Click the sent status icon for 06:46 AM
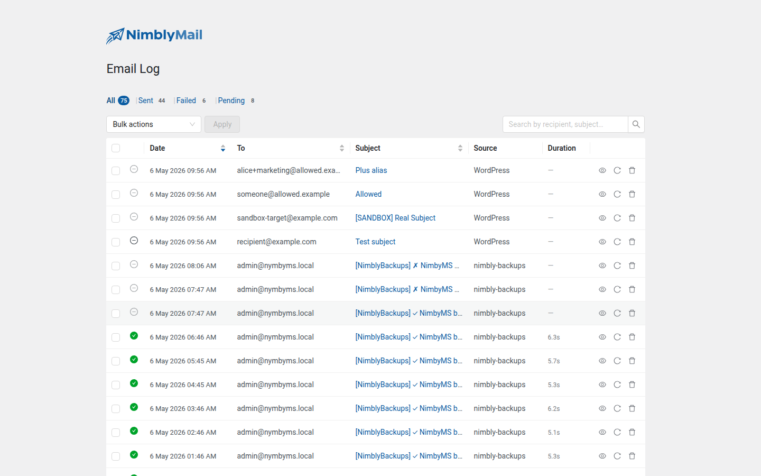Viewport: 761px width, 476px height. [134, 336]
